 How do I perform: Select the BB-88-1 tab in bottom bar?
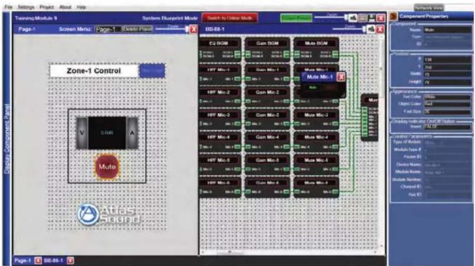(54, 261)
